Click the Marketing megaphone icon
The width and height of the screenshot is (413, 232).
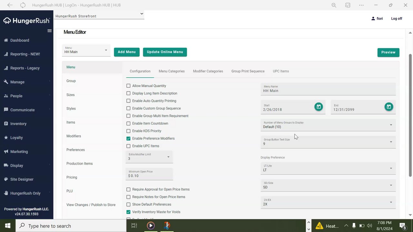click(x=6, y=151)
